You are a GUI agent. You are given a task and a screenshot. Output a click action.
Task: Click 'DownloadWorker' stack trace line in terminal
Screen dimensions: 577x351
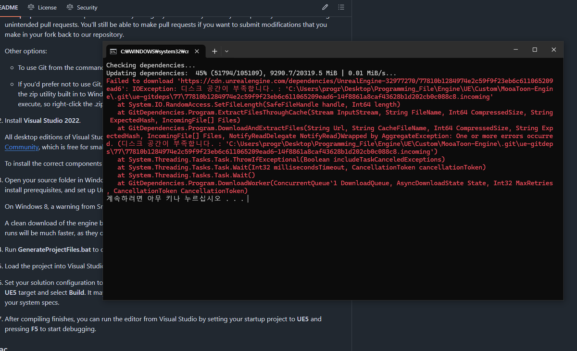click(x=335, y=183)
